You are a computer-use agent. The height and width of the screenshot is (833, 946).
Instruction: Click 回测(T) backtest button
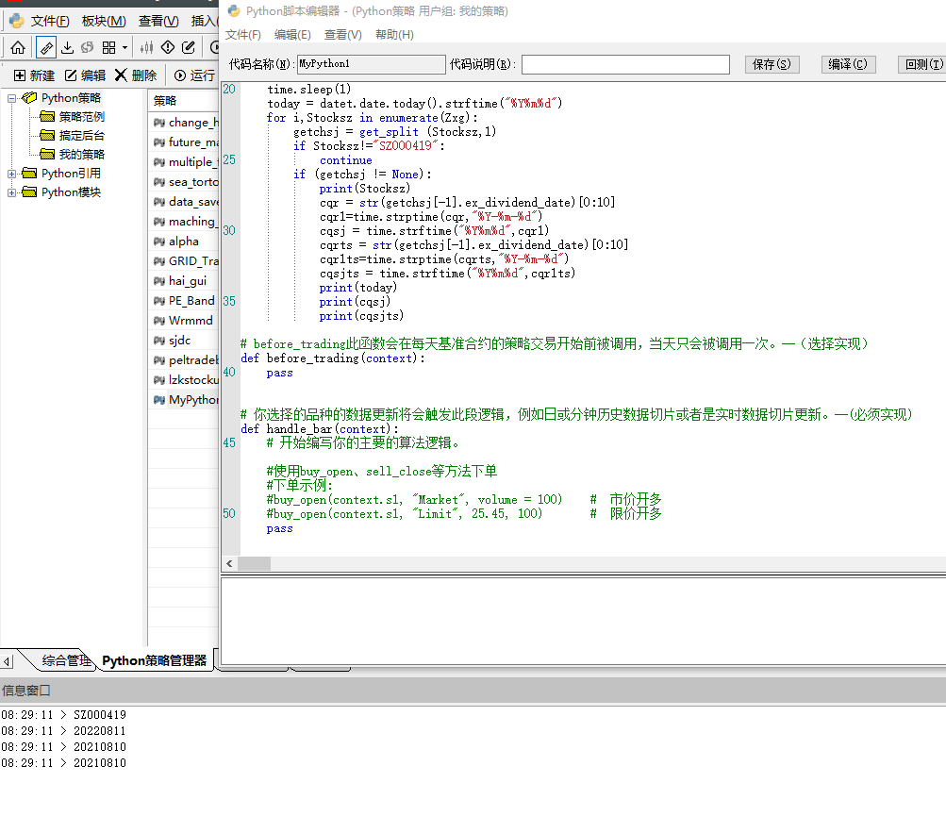pyautogui.click(x=921, y=64)
